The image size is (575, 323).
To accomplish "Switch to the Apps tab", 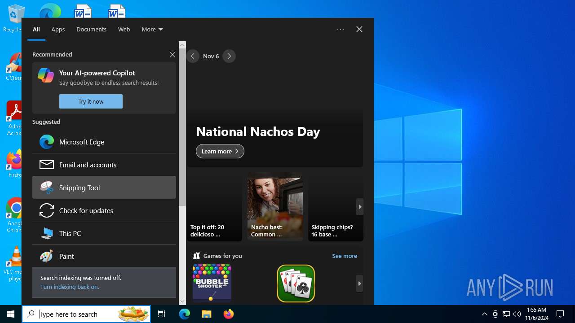I will (x=58, y=29).
